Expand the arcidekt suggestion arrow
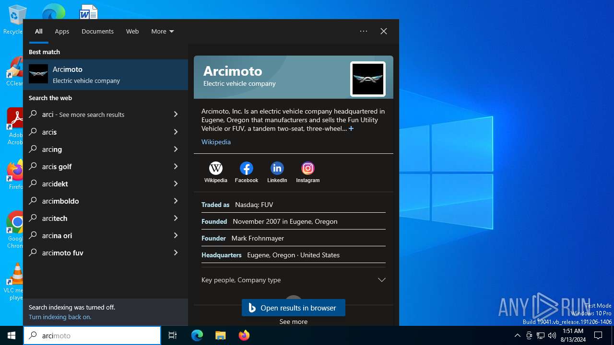The image size is (614, 345). [x=176, y=184]
